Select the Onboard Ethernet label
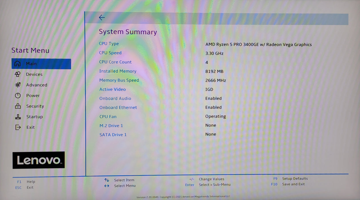Screen dimensions: 360x200 click(118, 108)
